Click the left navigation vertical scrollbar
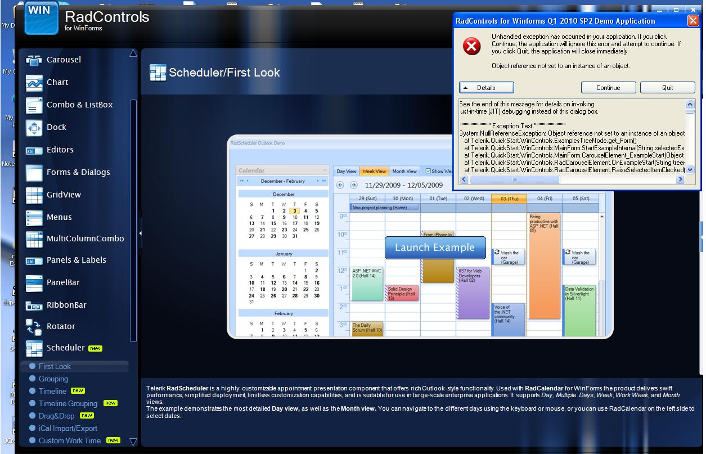Image resolution: width=706 pixels, height=454 pixels. pos(133,221)
